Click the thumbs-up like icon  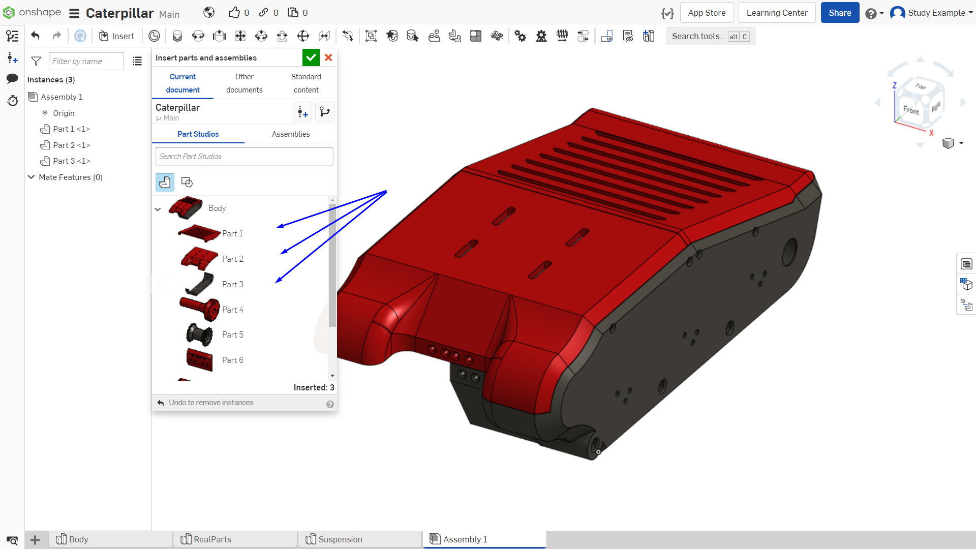tap(234, 13)
